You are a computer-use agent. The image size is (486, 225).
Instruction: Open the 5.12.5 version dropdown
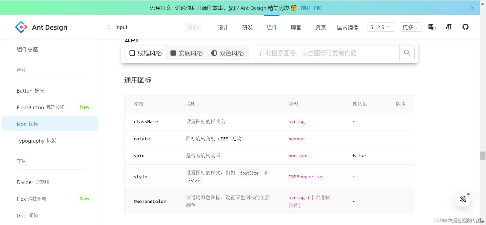click(x=381, y=27)
